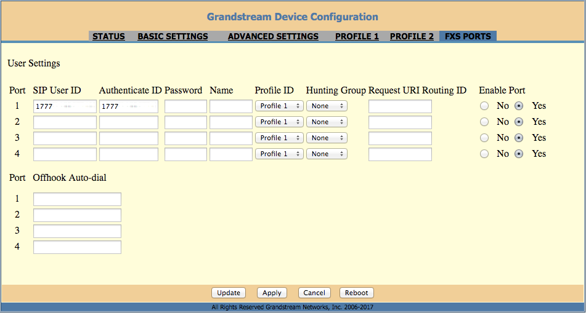586x313 pixels.
Task: Open PROFILE 1 tab
Action: [357, 36]
